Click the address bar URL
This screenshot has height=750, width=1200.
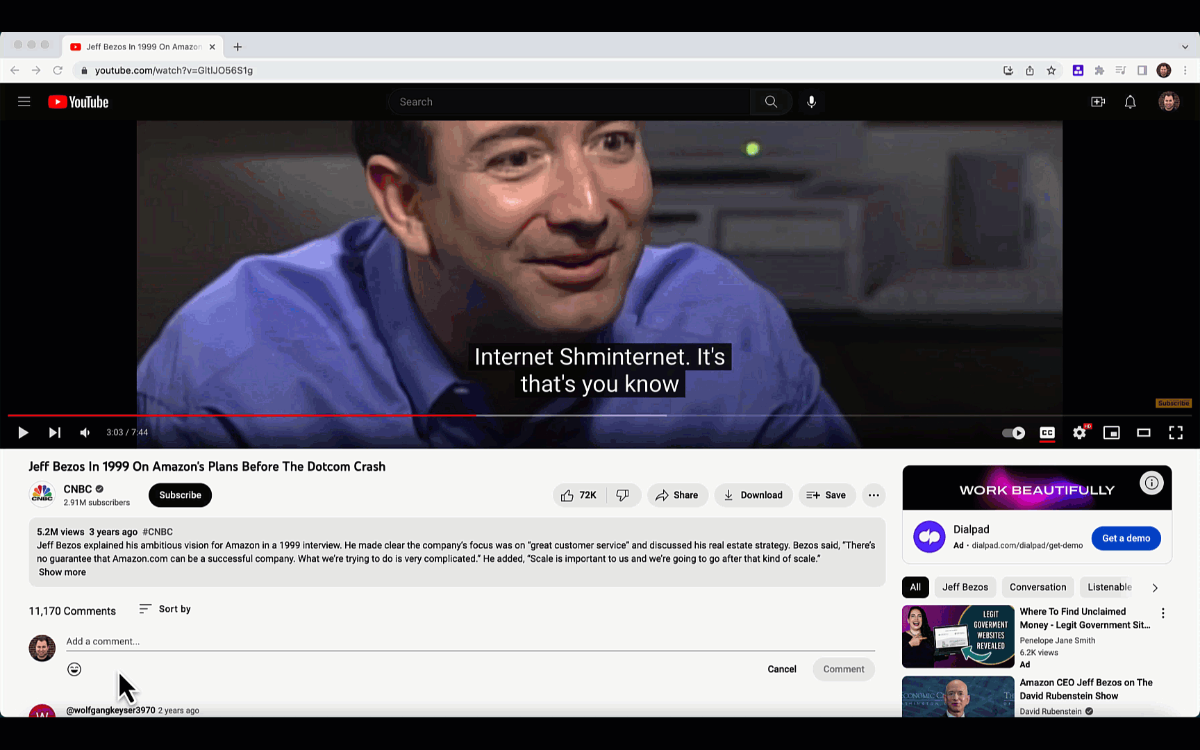(174, 70)
